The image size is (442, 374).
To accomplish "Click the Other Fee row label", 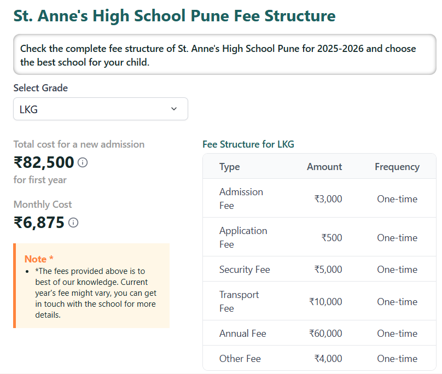I will pyautogui.click(x=240, y=359).
